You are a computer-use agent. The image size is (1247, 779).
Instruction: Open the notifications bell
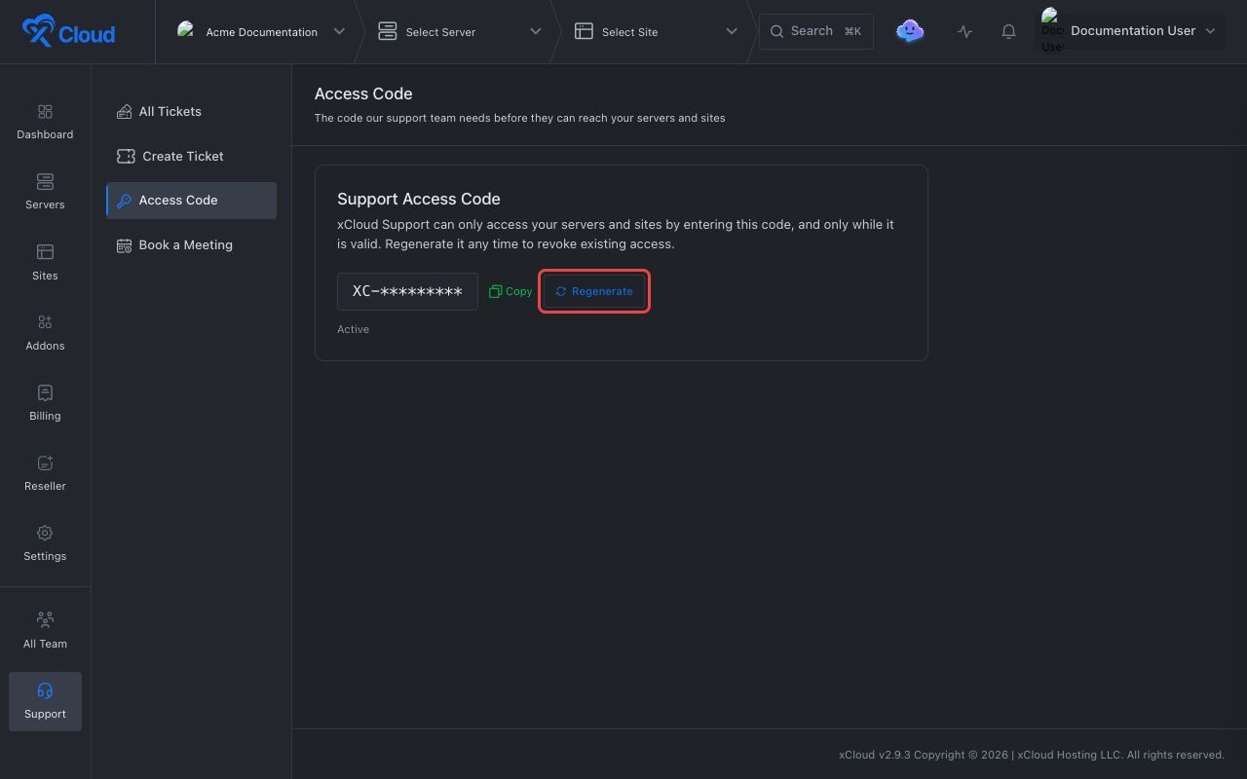pyautogui.click(x=1008, y=31)
